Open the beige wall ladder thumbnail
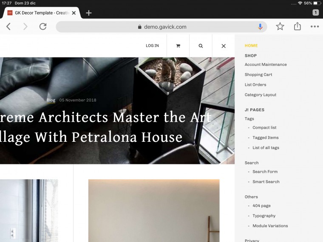 pos(154,211)
